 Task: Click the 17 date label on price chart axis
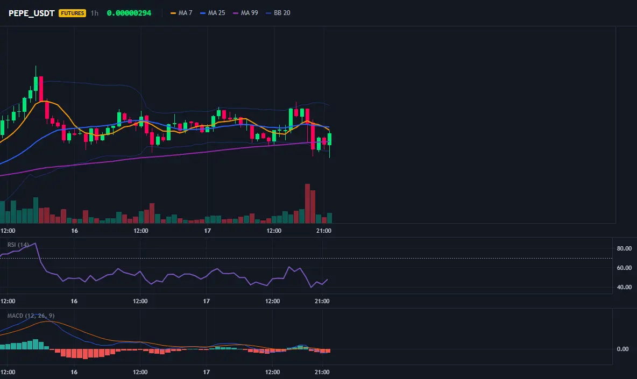[207, 231]
